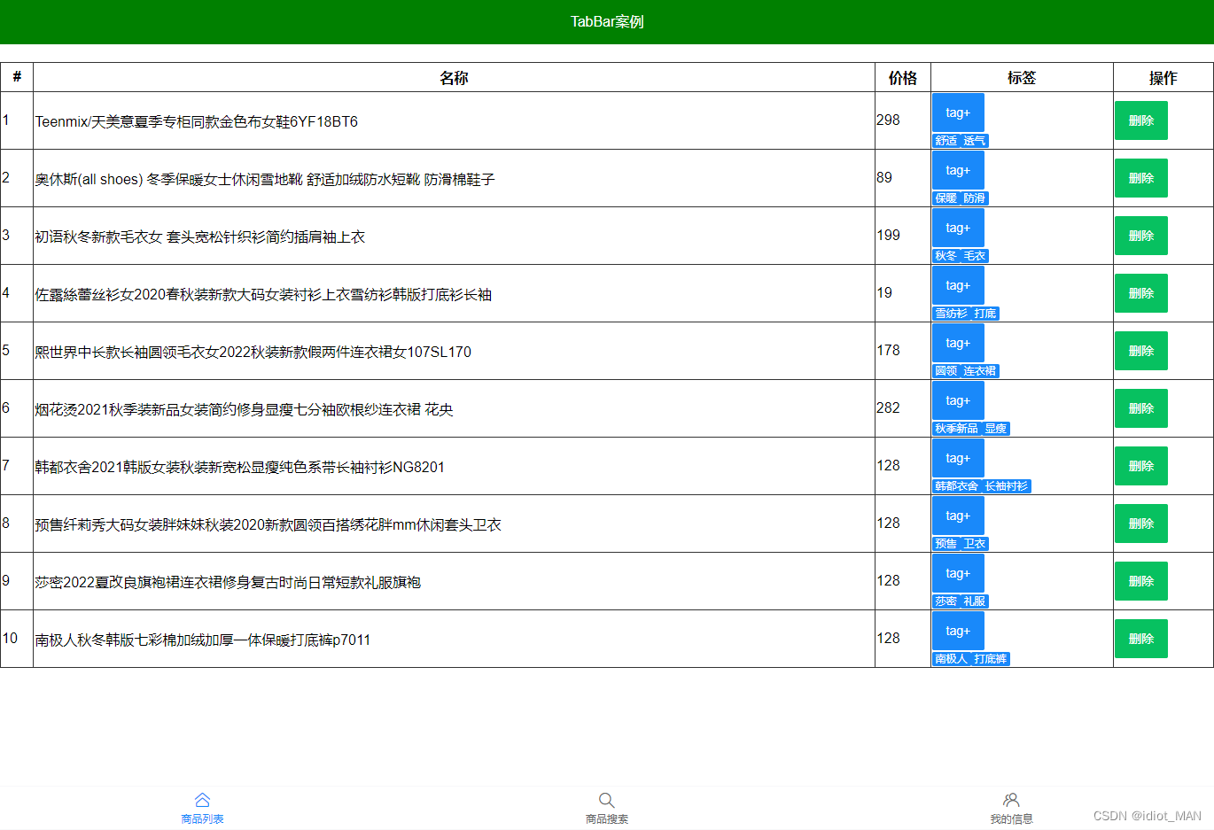Viewport: 1214px width, 830px height.
Task: Click product name 初语秋冬新款毛衣女
Action: [200, 237]
